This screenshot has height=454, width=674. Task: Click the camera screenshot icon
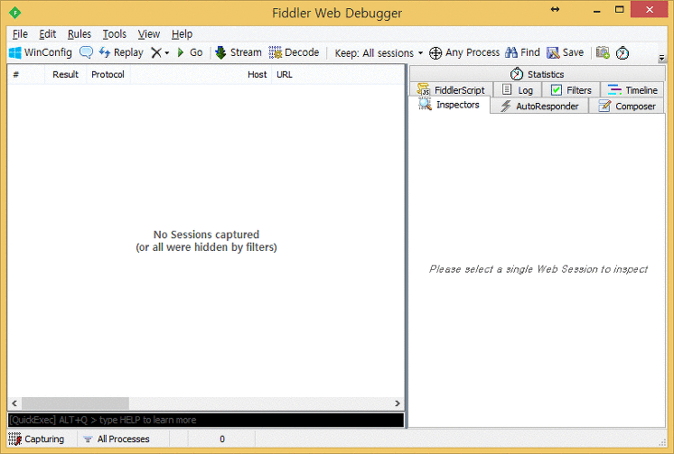[x=603, y=52]
